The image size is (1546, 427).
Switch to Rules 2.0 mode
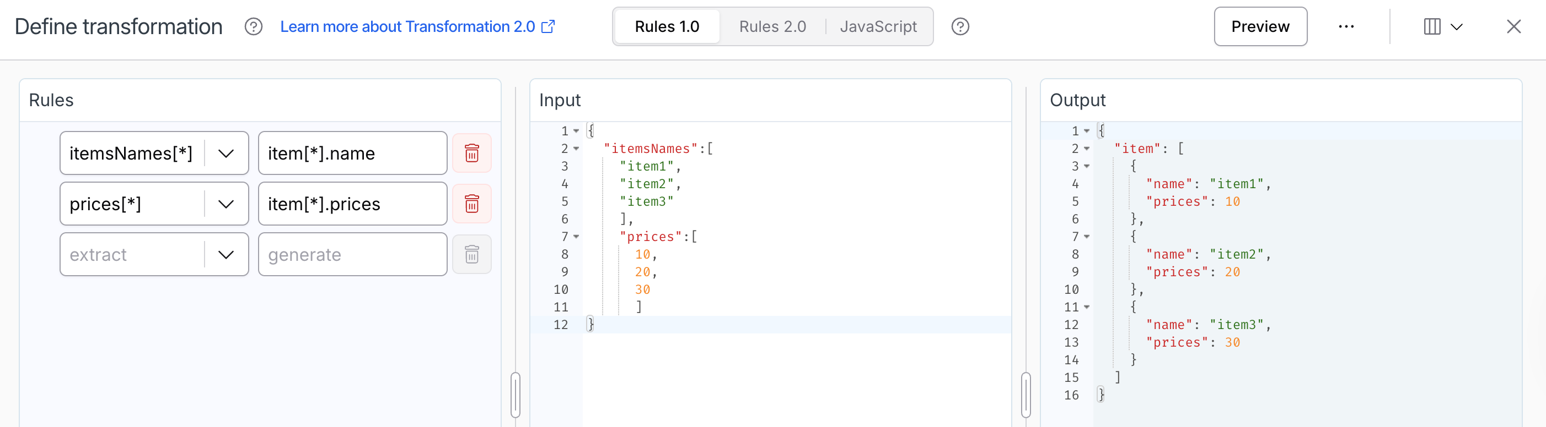pos(772,27)
